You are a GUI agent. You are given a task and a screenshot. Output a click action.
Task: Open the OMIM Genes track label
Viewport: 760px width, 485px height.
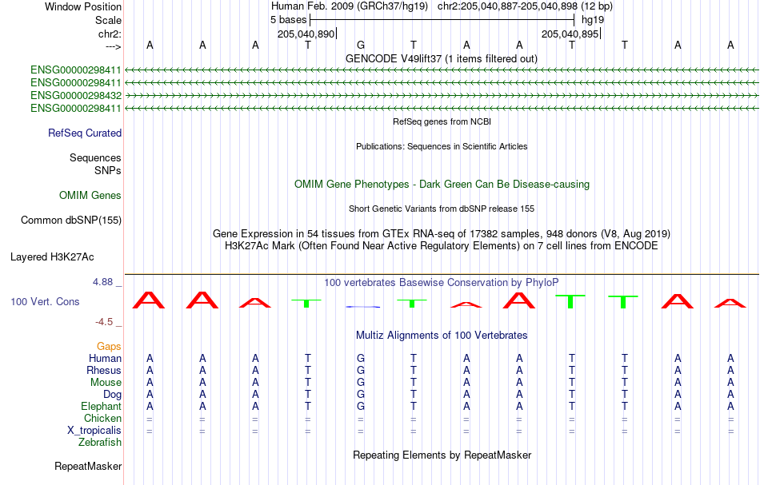click(90, 195)
